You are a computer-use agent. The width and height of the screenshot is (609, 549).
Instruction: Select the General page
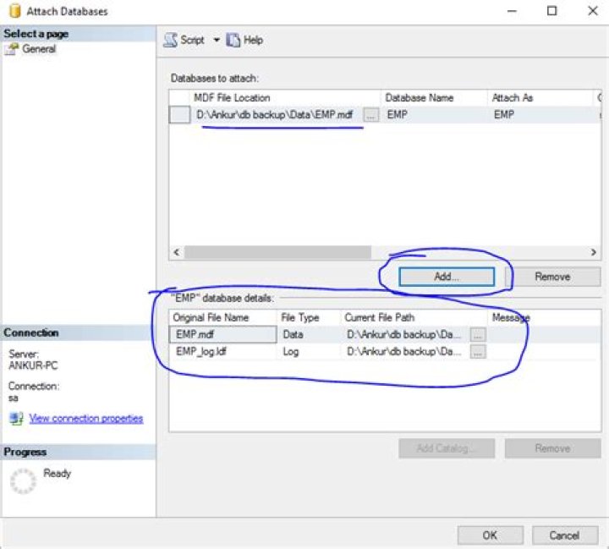click(x=39, y=49)
